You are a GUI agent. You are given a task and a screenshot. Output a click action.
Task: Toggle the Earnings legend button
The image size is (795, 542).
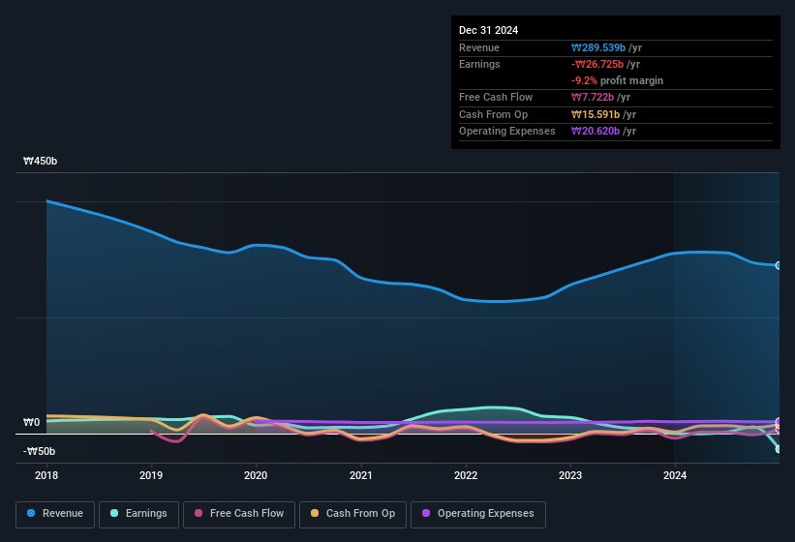(x=138, y=514)
